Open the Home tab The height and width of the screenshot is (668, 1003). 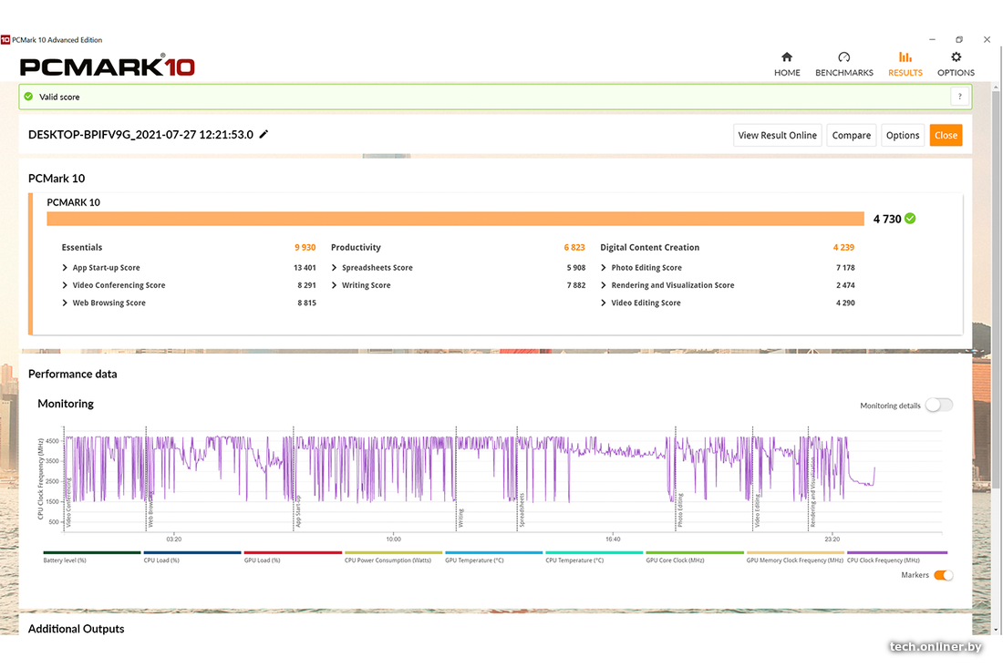tap(787, 65)
